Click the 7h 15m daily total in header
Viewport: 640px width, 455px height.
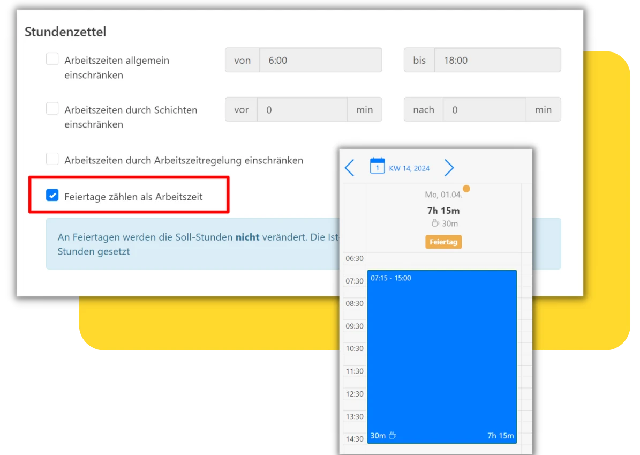(x=443, y=211)
